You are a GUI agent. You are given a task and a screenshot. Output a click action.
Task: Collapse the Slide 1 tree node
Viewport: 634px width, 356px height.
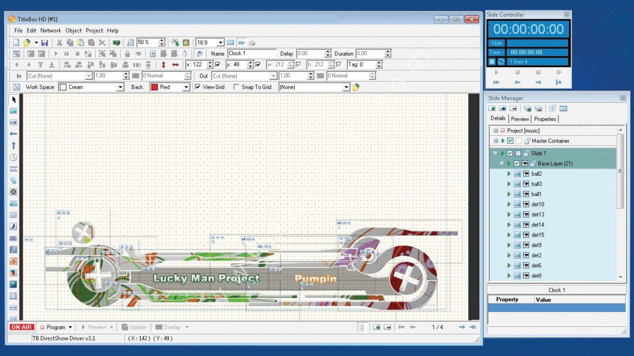(496, 153)
